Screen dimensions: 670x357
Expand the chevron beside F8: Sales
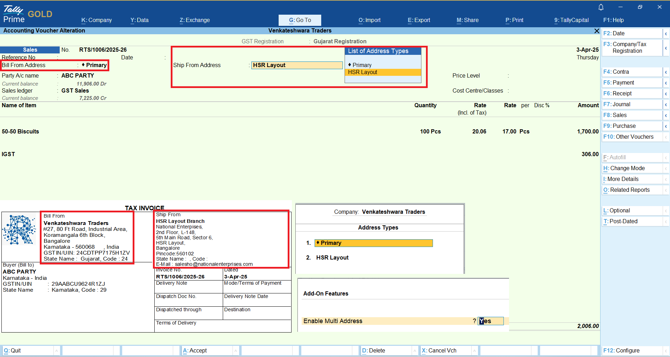(666, 115)
